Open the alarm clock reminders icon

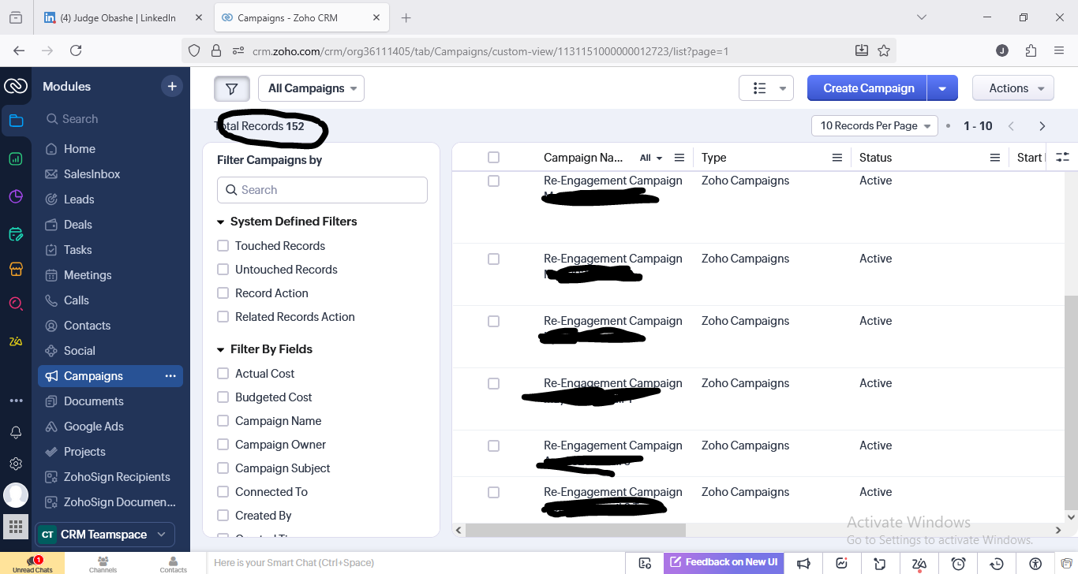coord(958,563)
